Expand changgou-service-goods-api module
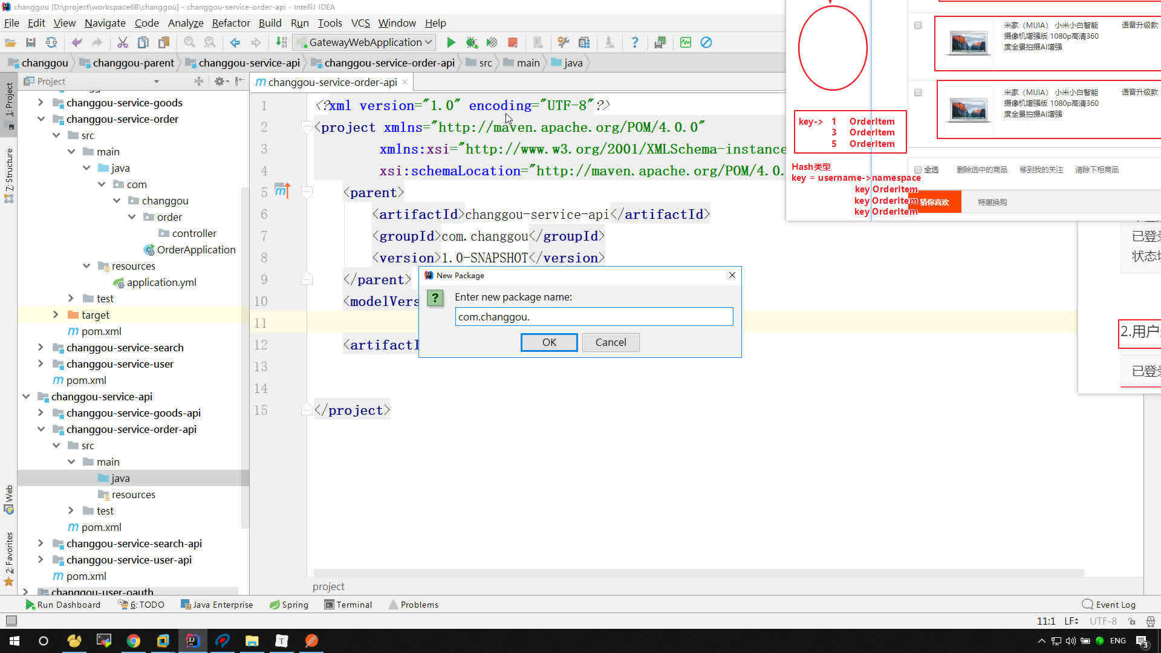1161x653 pixels. tap(41, 413)
